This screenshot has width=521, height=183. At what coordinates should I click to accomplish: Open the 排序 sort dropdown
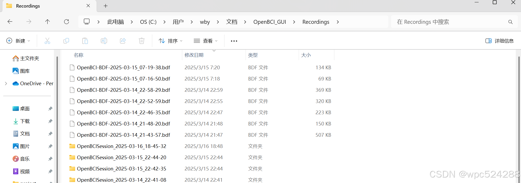tap(170, 41)
